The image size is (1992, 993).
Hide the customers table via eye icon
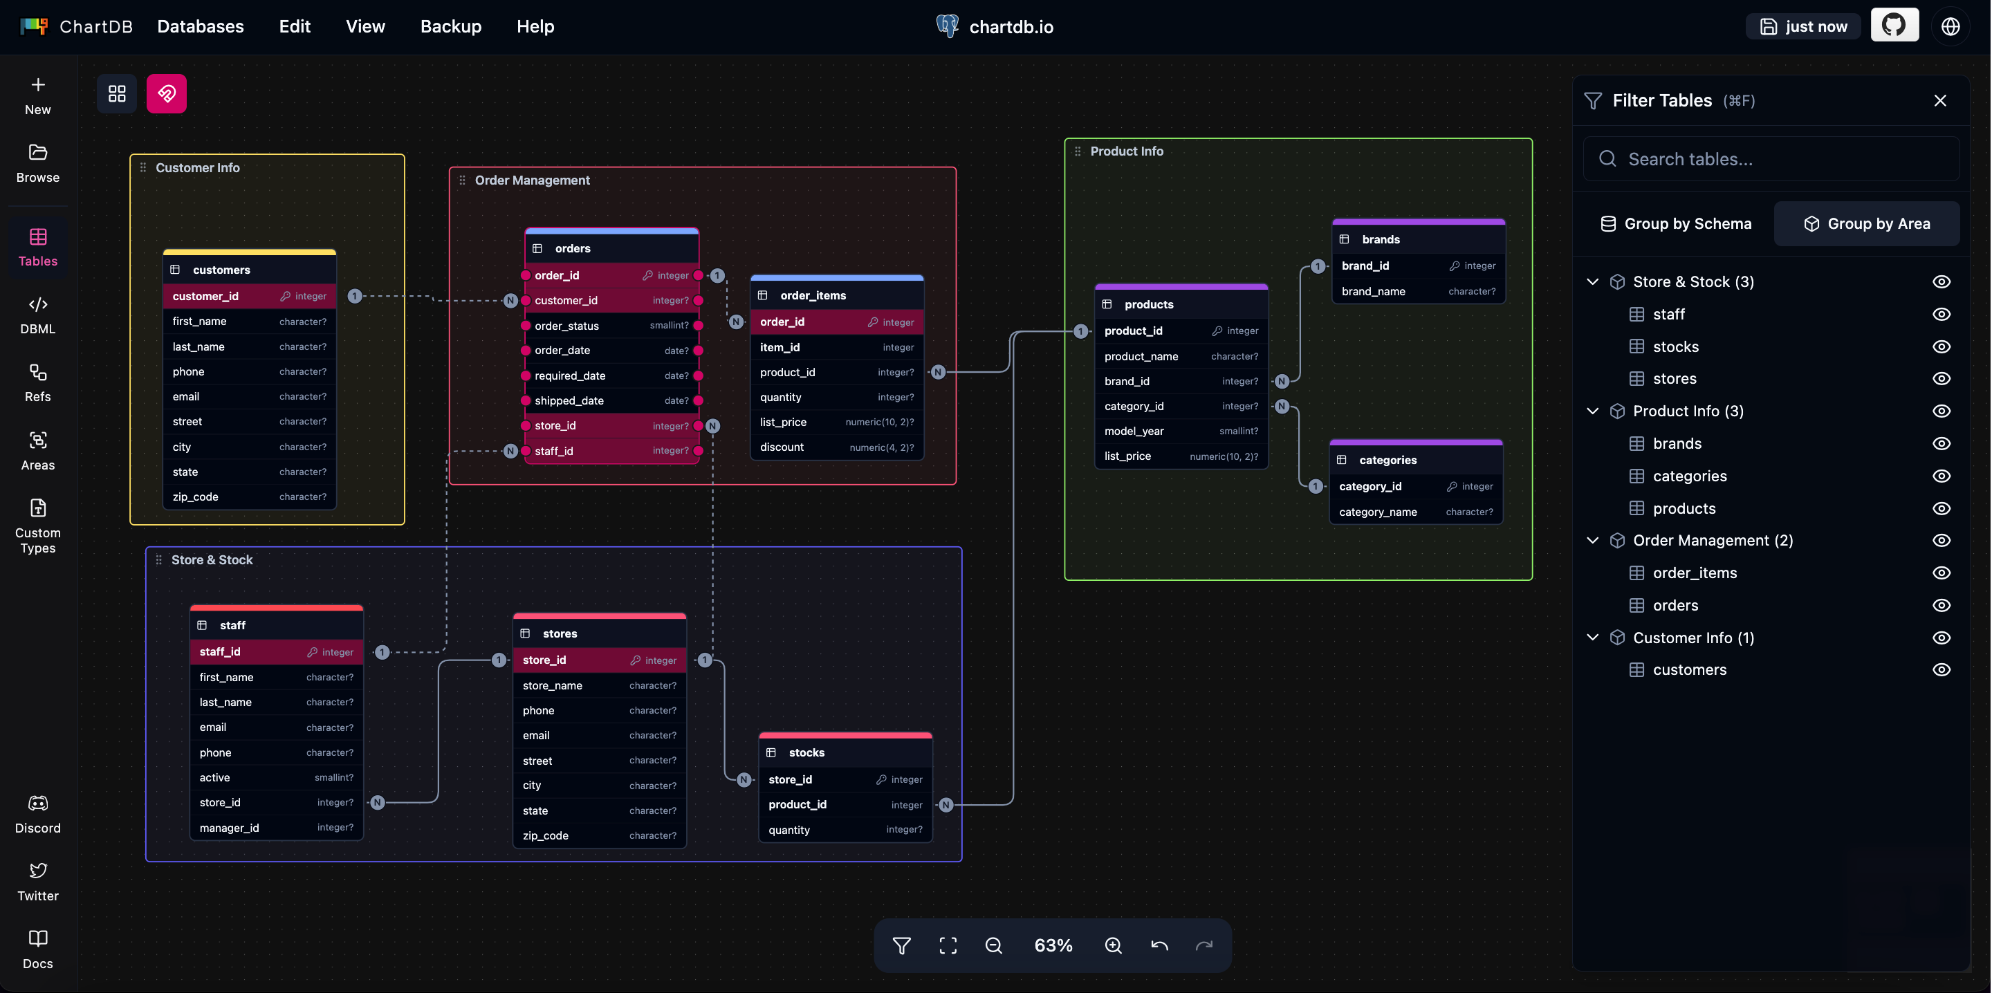coord(1941,670)
